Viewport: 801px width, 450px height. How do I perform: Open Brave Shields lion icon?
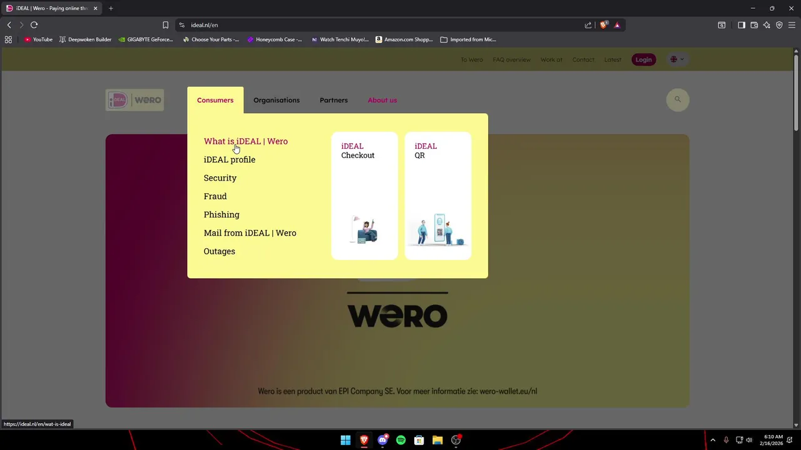coord(603,25)
